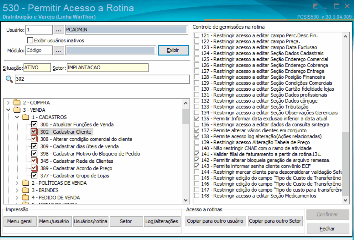Click the Fechar button

coord(328,229)
